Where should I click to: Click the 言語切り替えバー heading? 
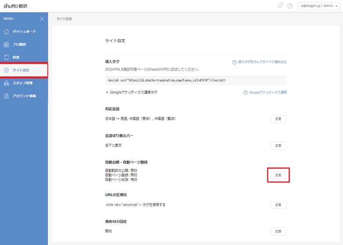click(119, 136)
